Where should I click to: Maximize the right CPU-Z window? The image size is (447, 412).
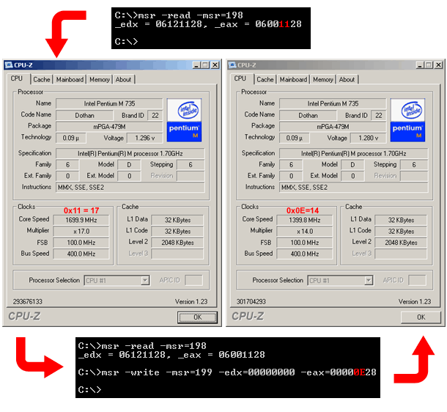(429, 65)
